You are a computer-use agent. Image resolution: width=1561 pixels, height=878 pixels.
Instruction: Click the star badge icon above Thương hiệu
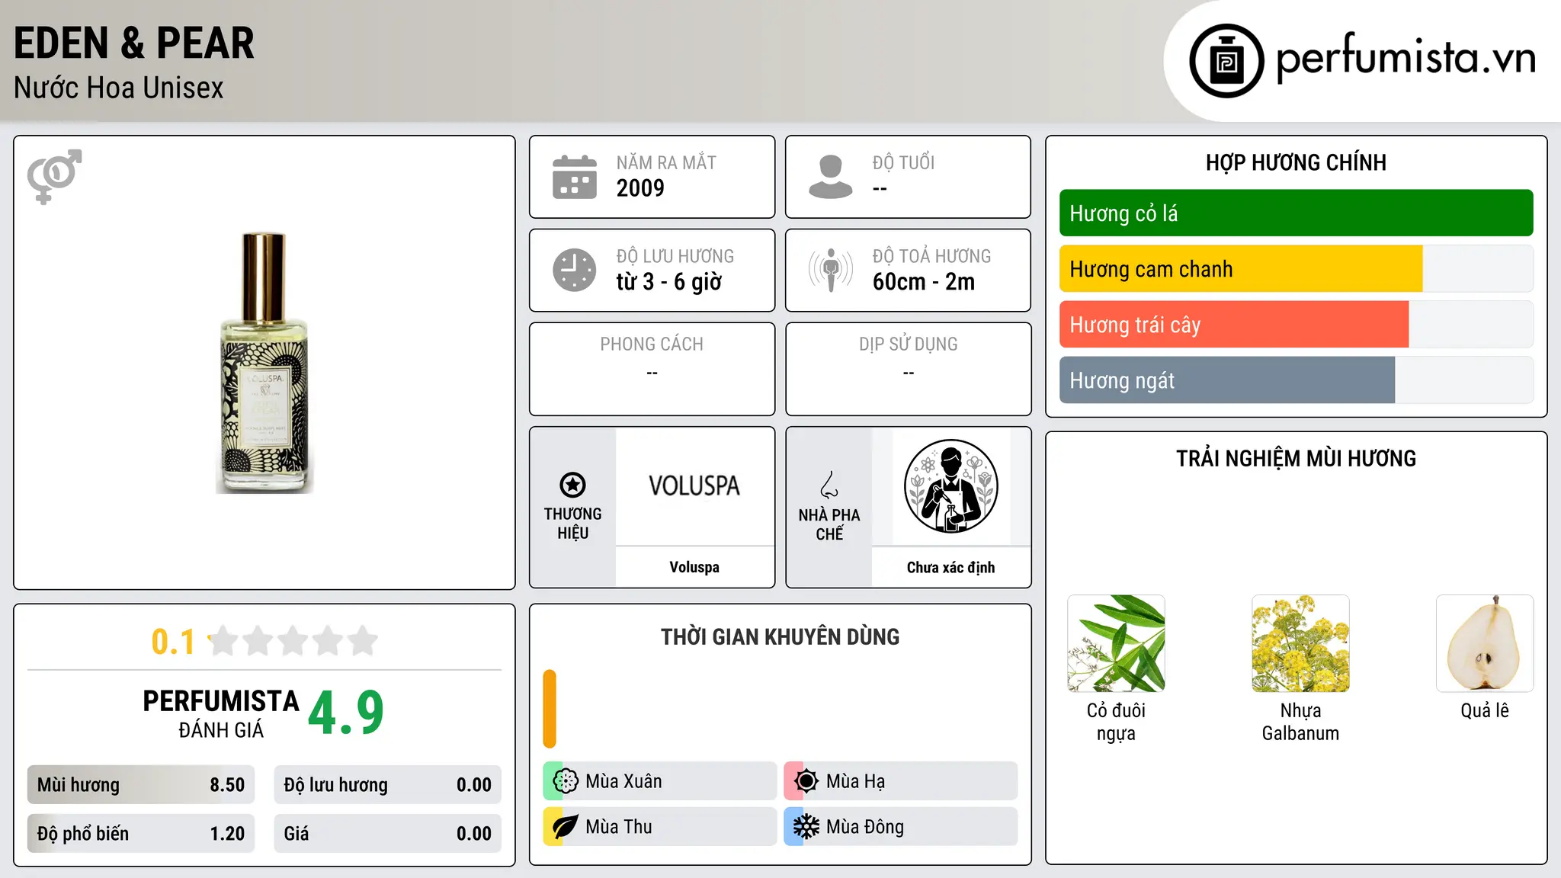572,485
